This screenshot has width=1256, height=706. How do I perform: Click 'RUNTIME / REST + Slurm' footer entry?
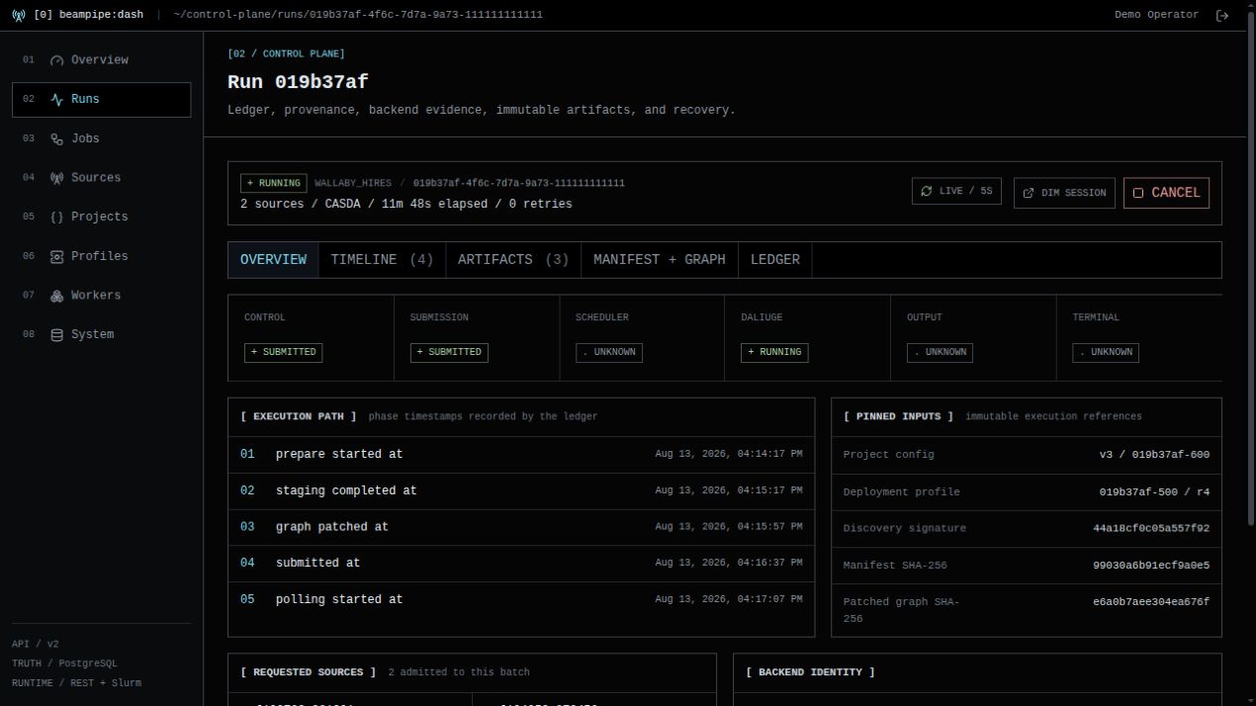pyautogui.click(x=76, y=683)
